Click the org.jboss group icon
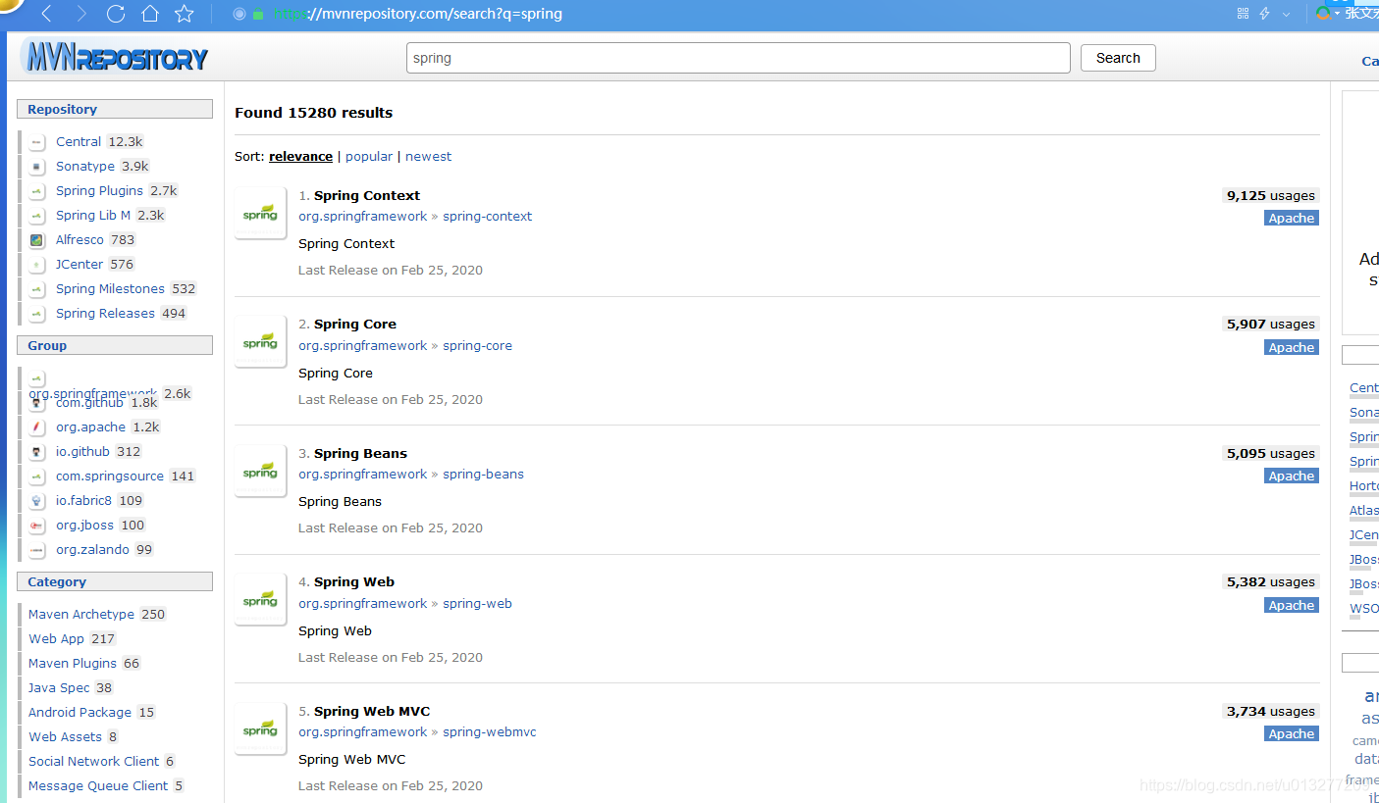Screen dimensions: 1379x803 click(x=36, y=526)
